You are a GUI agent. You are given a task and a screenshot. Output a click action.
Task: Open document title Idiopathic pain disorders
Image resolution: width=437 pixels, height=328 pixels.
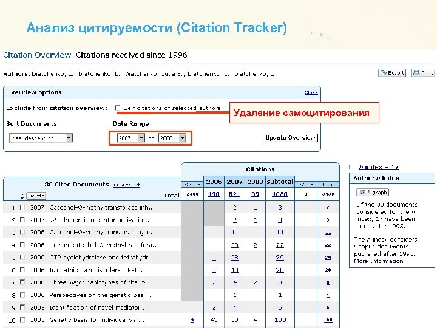tap(97, 270)
